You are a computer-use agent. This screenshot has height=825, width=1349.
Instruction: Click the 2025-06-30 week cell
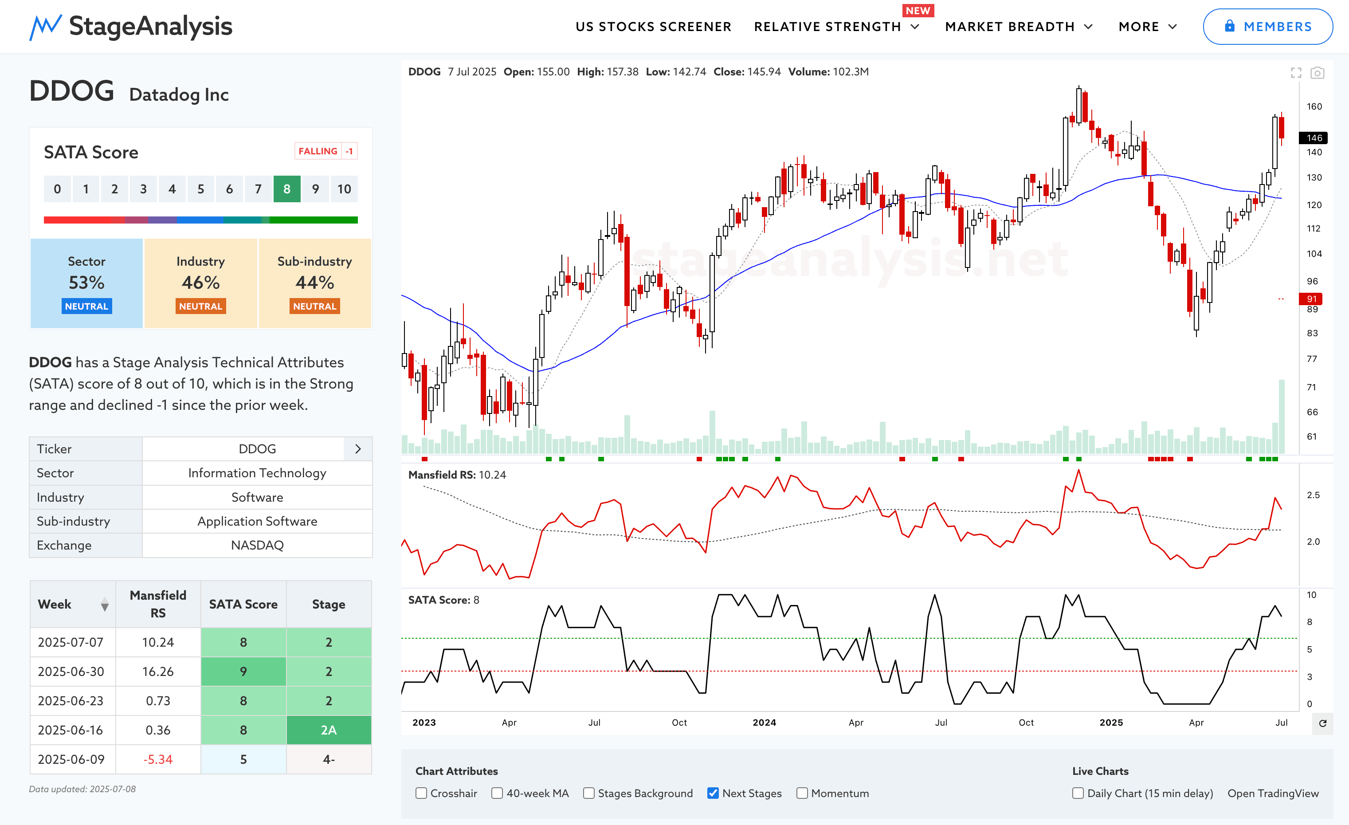(x=73, y=672)
